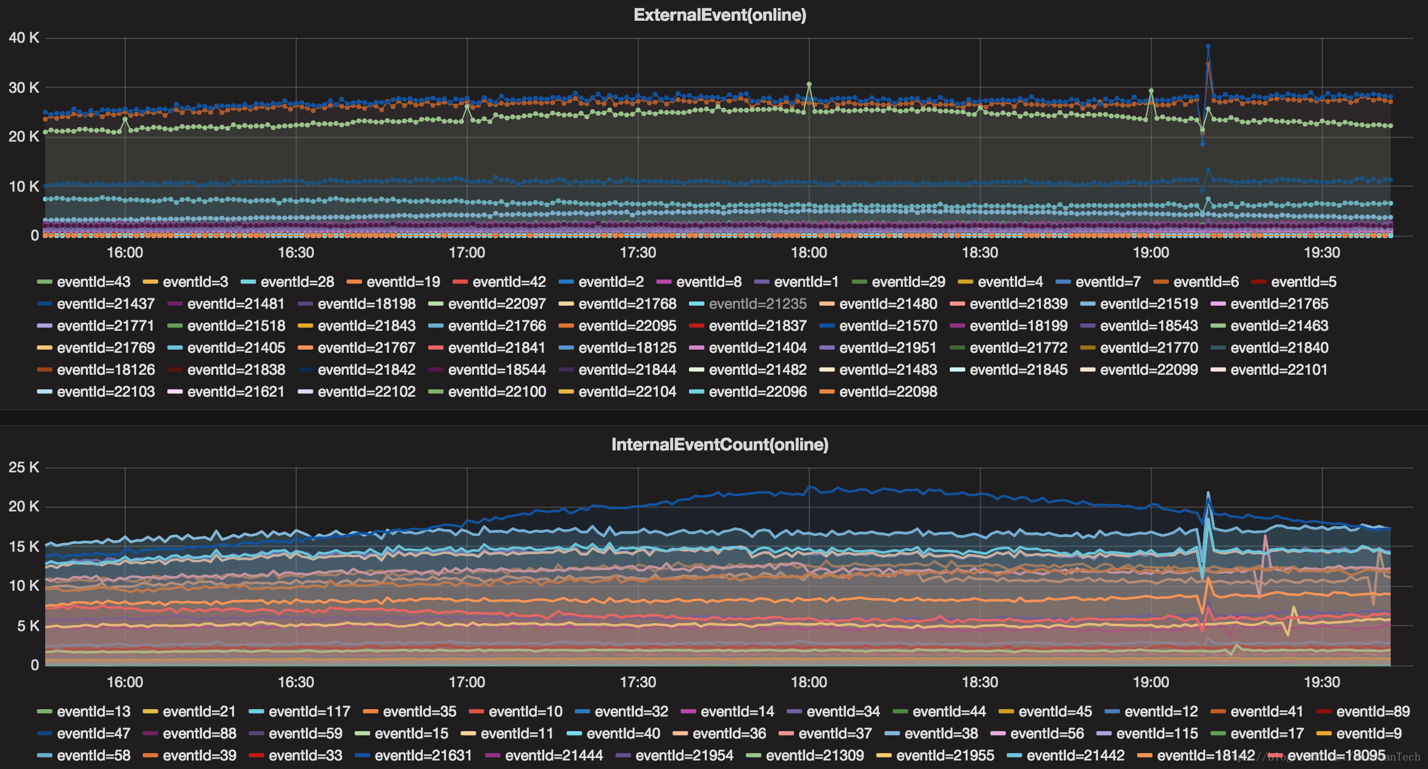This screenshot has width=1428, height=769.
Task: Toggle eventId=13 series in the bottom legend
Action: click(x=93, y=712)
